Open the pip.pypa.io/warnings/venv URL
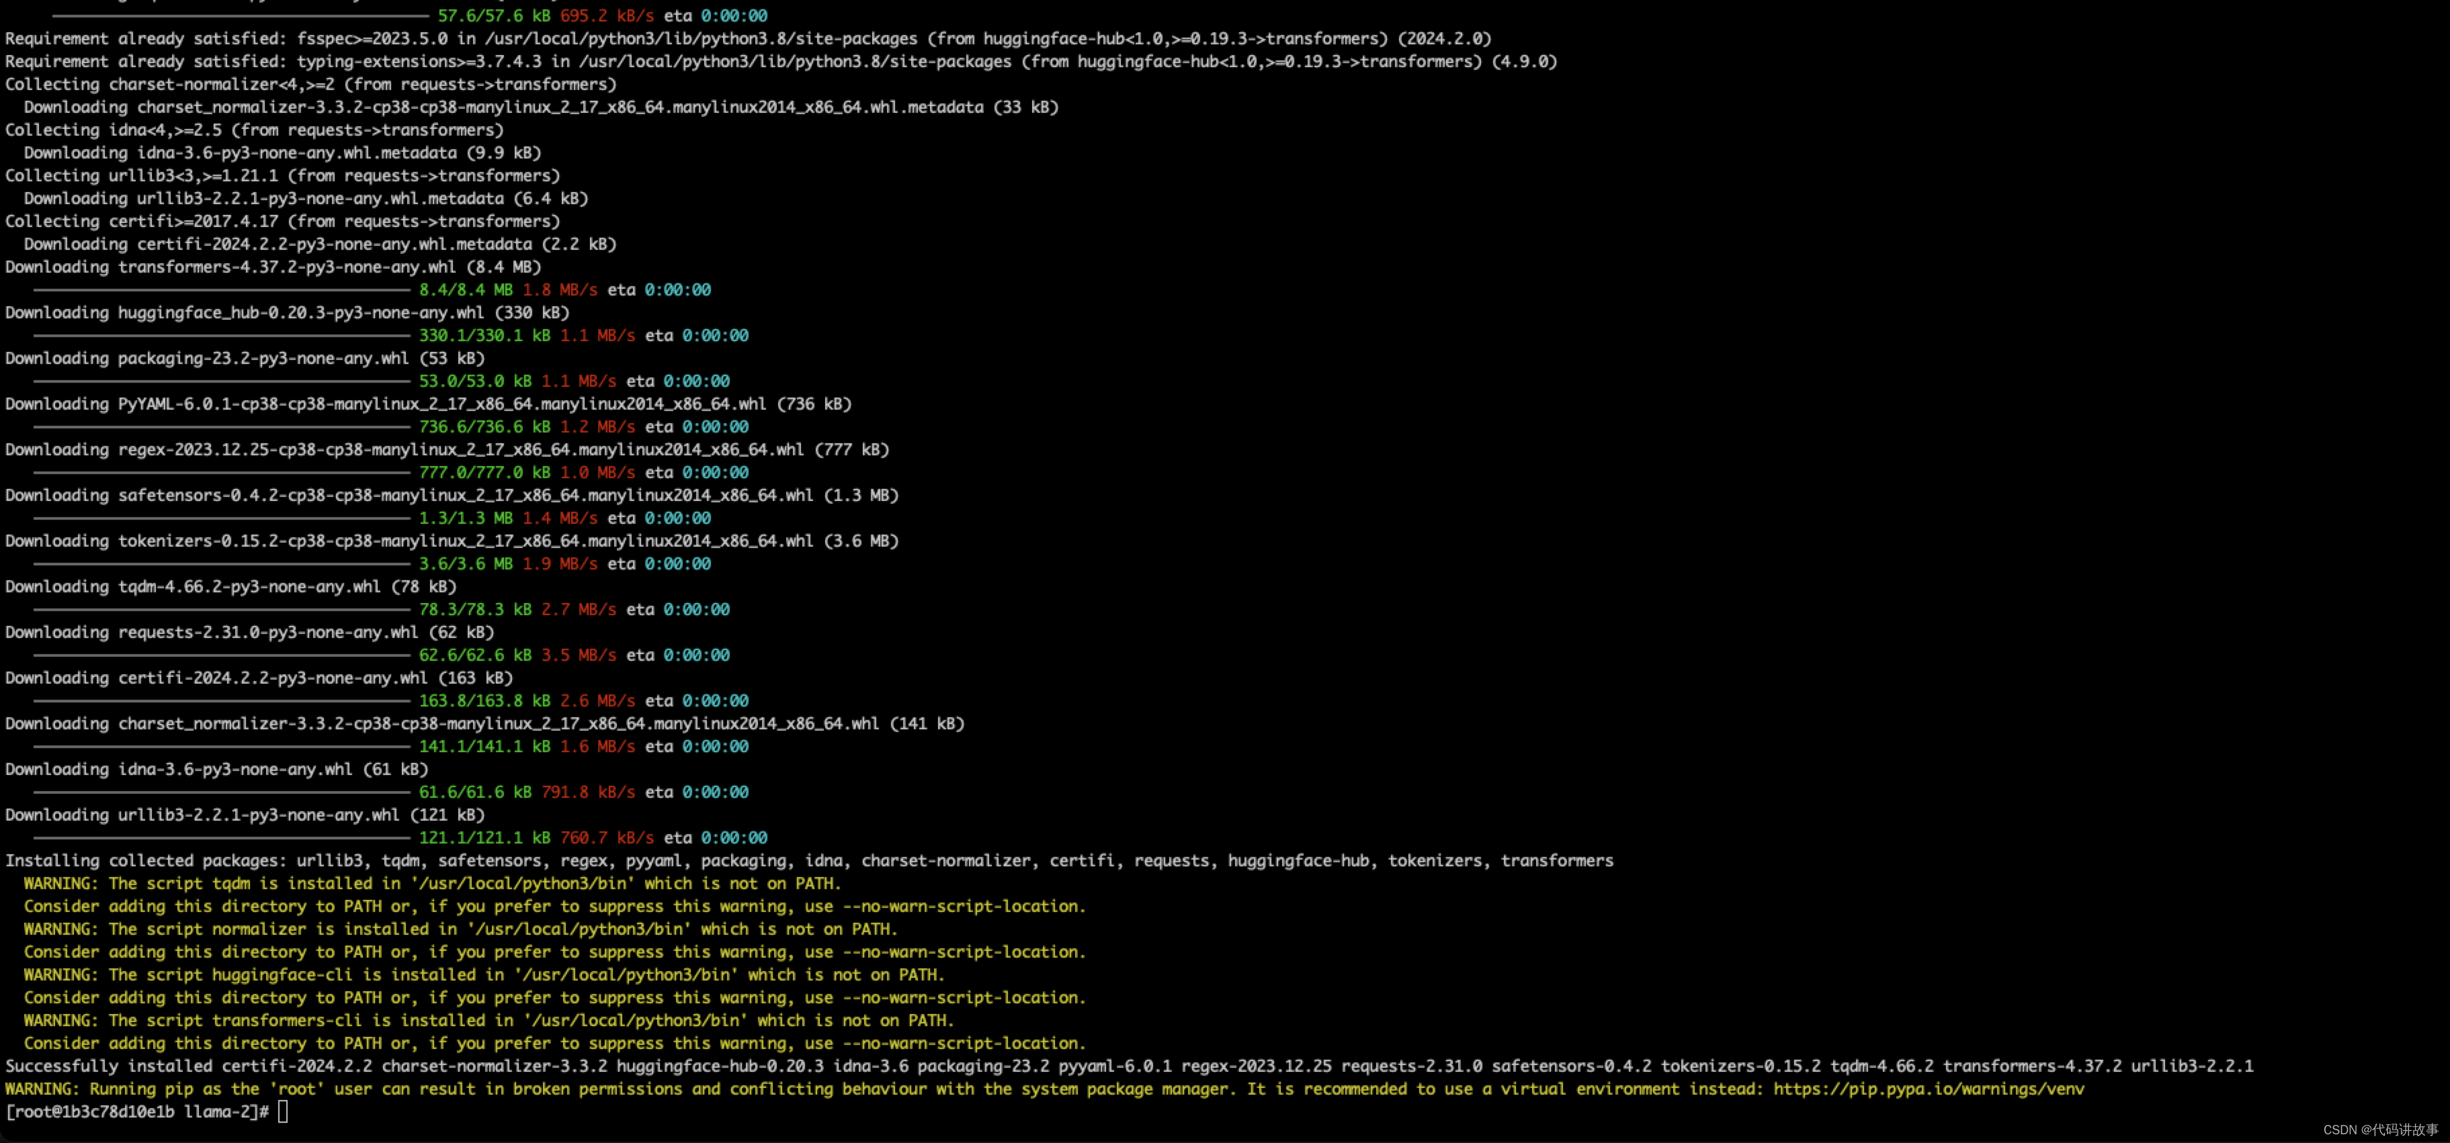Screen dimensions: 2450x1143 tap(1928, 1089)
